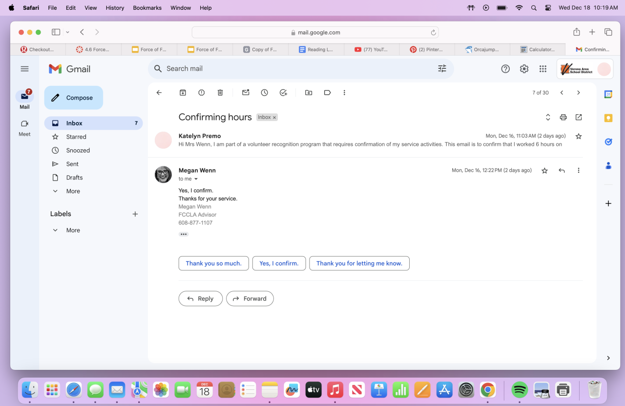Remove the Inbox label from conversation
Image resolution: width=625 pixels, height=406 pixels.
pyautogui.click(x=274, y=118)
